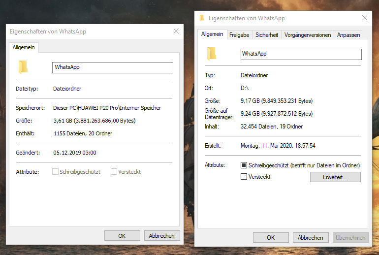This screenshot has height=255, width=379.
Task: Toggle Schreibgeschützt checkbox in the left dialog
Action: [x=55, y=172]
